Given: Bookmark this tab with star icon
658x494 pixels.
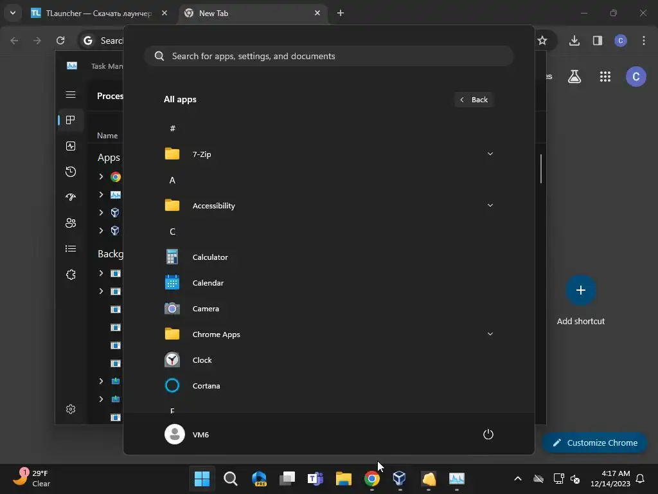Looking at the screenshot, I should pos(542,41).
